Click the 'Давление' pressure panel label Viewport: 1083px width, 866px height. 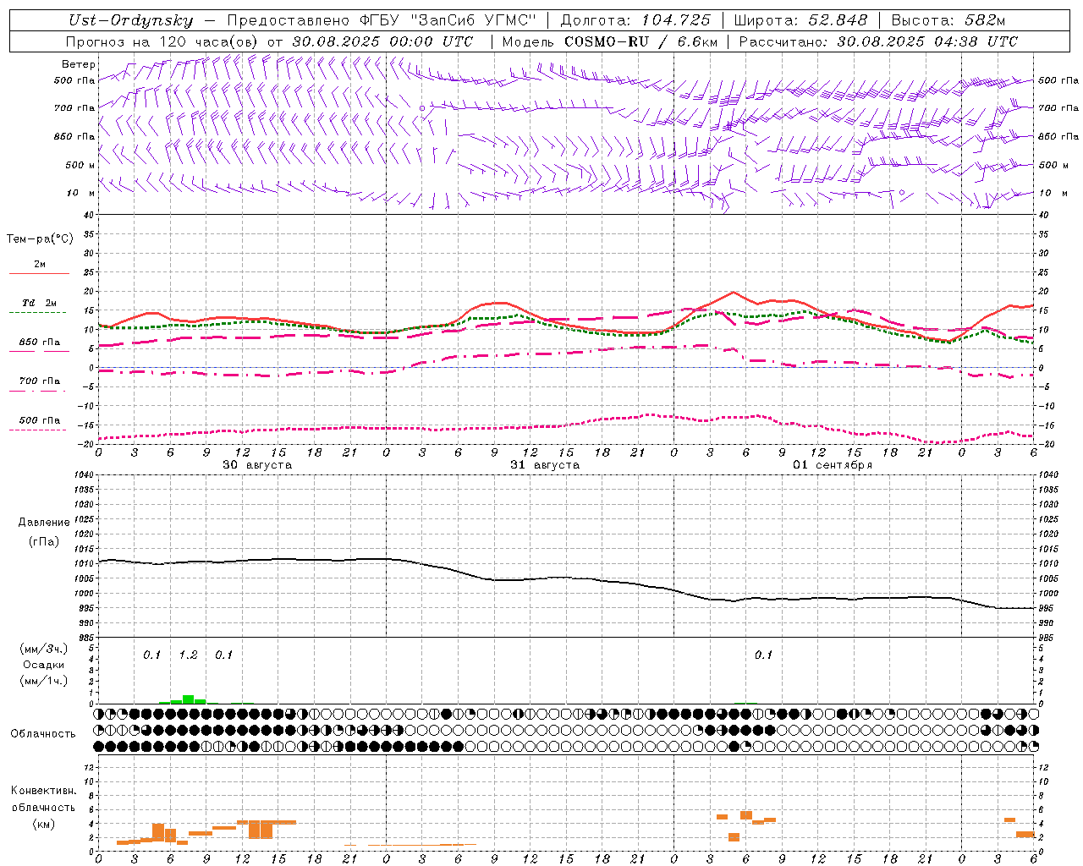[44, 523]
